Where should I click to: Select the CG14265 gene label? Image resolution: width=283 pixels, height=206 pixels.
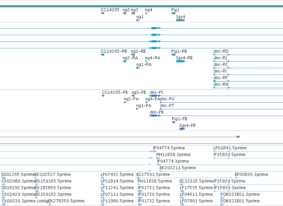tap(110, 10)
